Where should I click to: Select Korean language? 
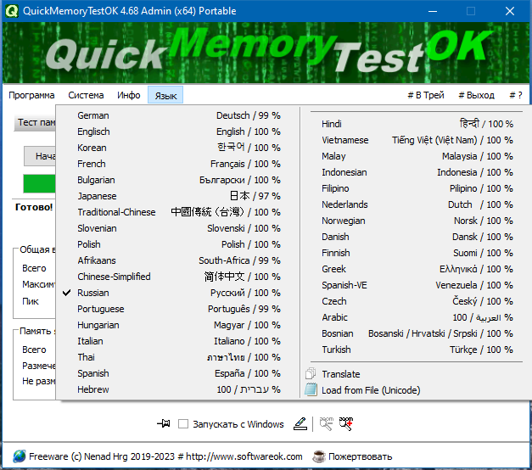tap(178, 148)
